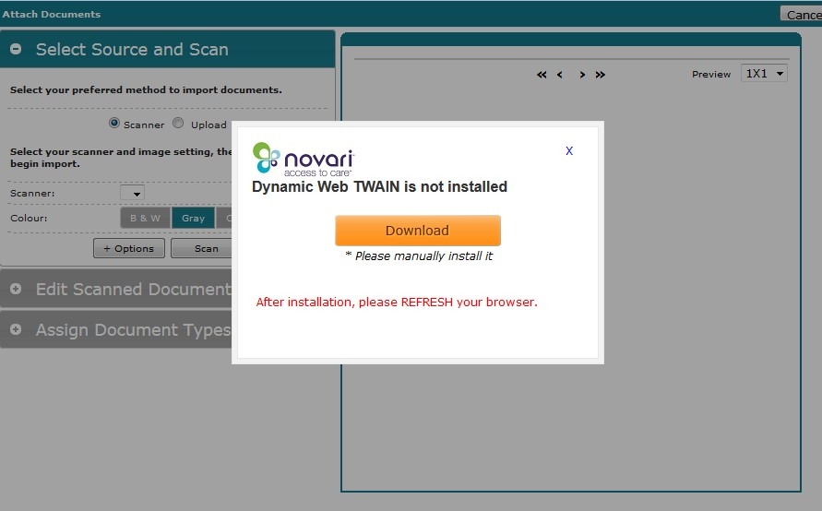Click the 'Preview' label
The width and height of the screenshot is (822, 511).
(x=711, y=75)
